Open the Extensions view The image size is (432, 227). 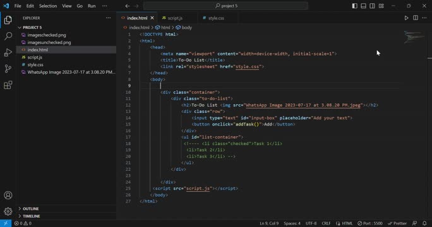tap(8, 84)
